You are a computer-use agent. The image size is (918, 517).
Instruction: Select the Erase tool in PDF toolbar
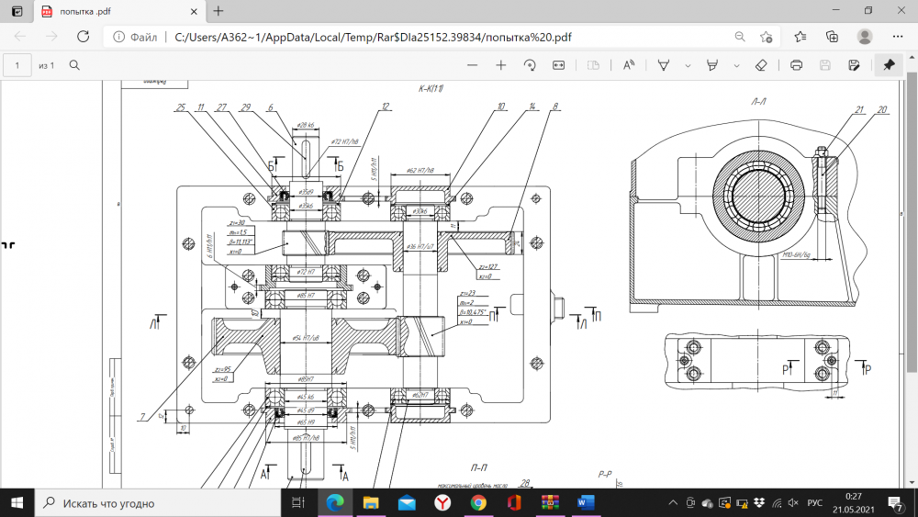(x=760, y=65)
